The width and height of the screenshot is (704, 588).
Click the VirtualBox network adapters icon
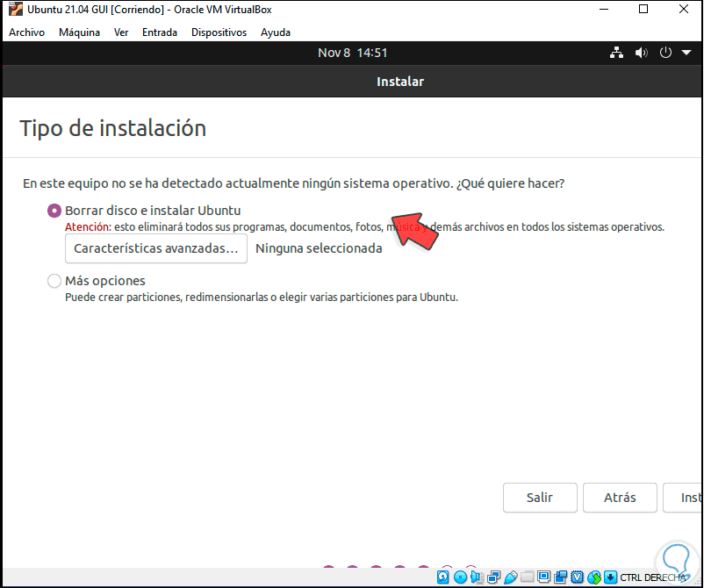pos(493,577)
